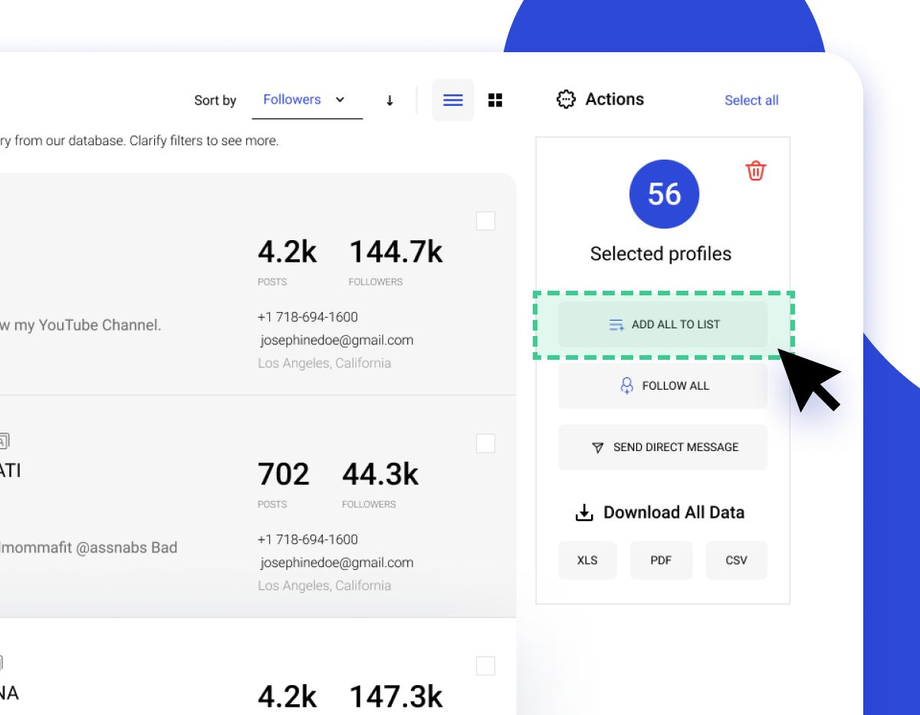Viewport: 920px width, 715px height.
Task: Download data as PDF
Action: coord(661,560)
